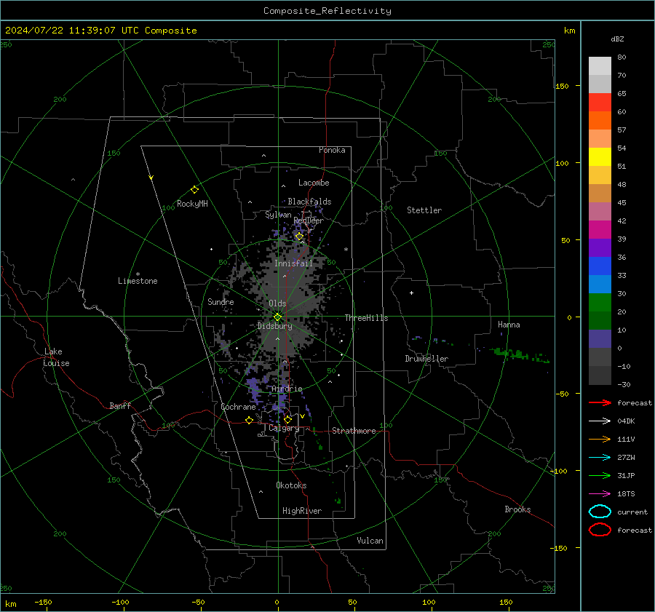The image size is (655, 612).
Task: Click the Blackfalds city label
Action: point(309,202)
